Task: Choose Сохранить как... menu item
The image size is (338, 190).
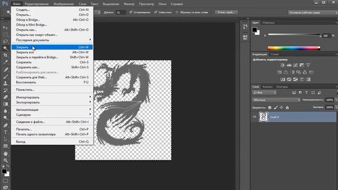Action: (52, 67)
